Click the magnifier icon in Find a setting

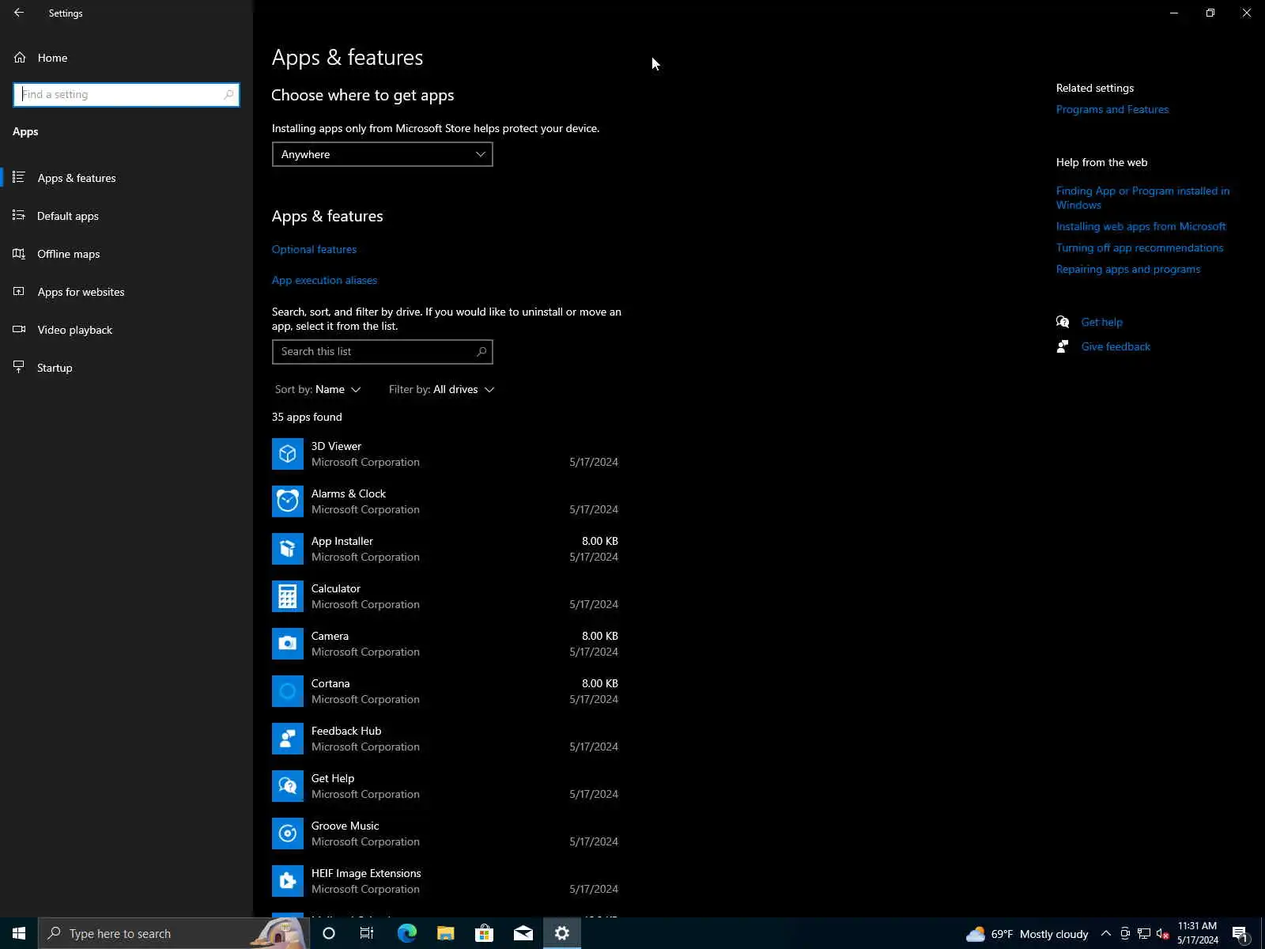point(228,94)
